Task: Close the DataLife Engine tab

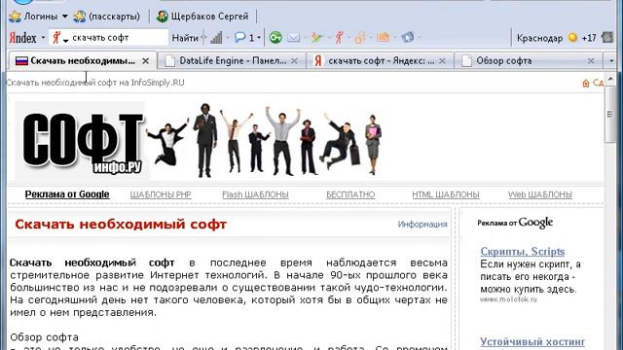Action: point(294,61)
